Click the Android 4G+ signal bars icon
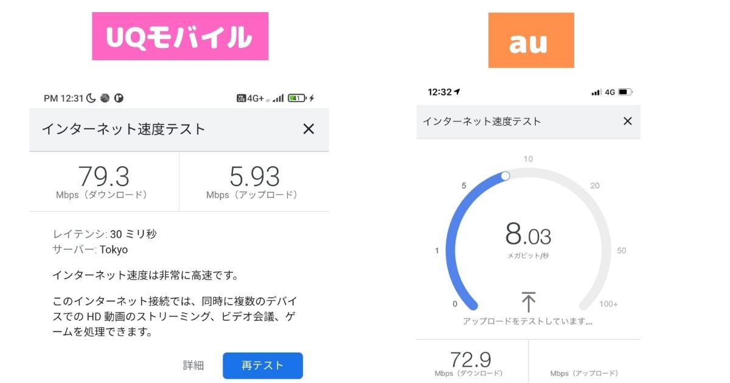Viewport: 730px width, 383px height. tap(278, 98)
